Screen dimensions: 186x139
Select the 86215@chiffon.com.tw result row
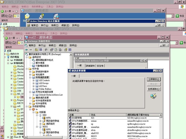[x=114, y=136]
